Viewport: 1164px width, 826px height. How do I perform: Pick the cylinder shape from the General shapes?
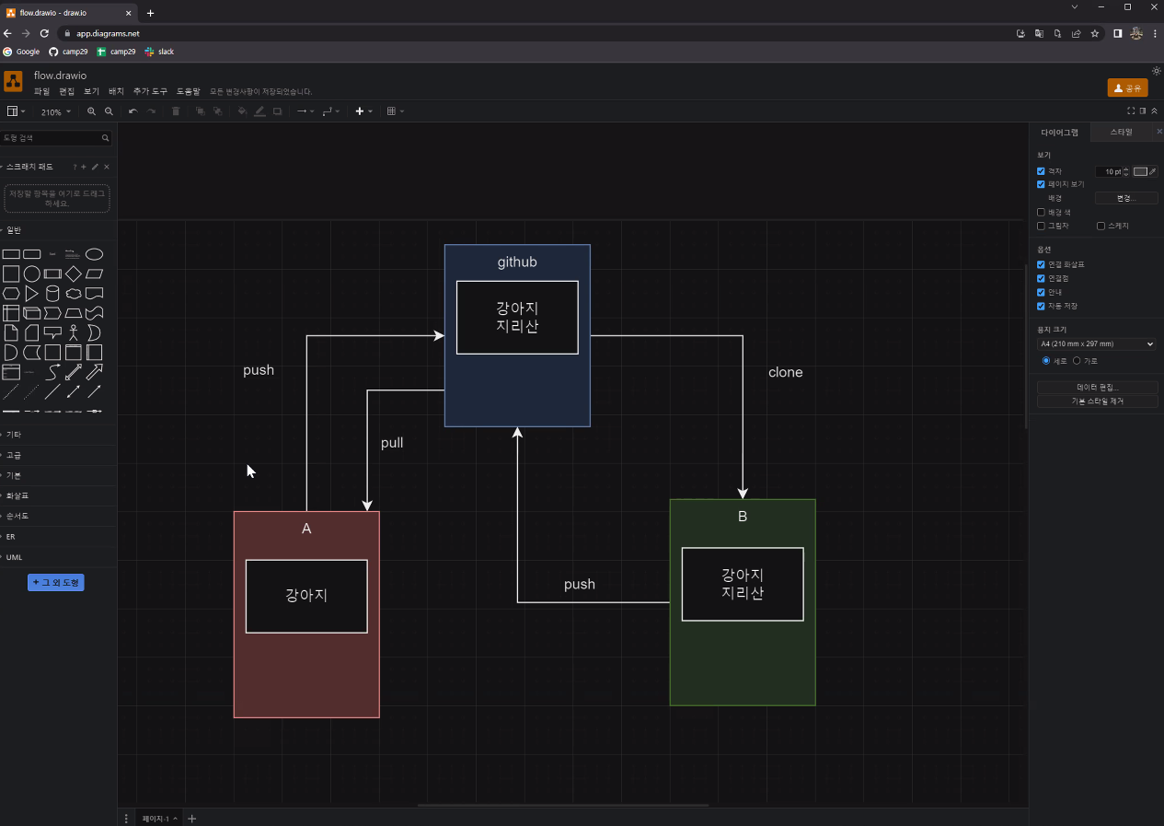pos(52,294)
